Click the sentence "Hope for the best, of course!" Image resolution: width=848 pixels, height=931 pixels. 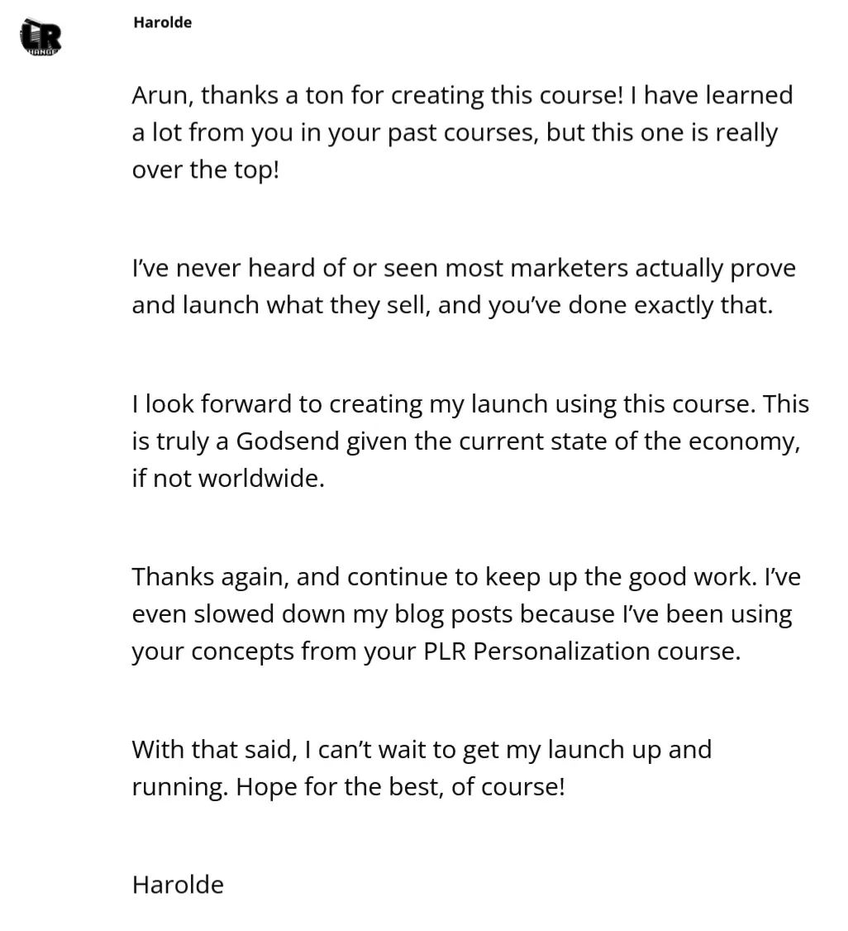[400, 785]
